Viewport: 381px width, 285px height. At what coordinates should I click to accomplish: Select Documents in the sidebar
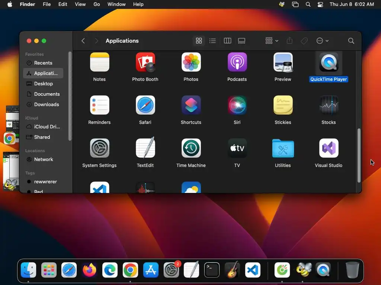click(x=43, y=94)
